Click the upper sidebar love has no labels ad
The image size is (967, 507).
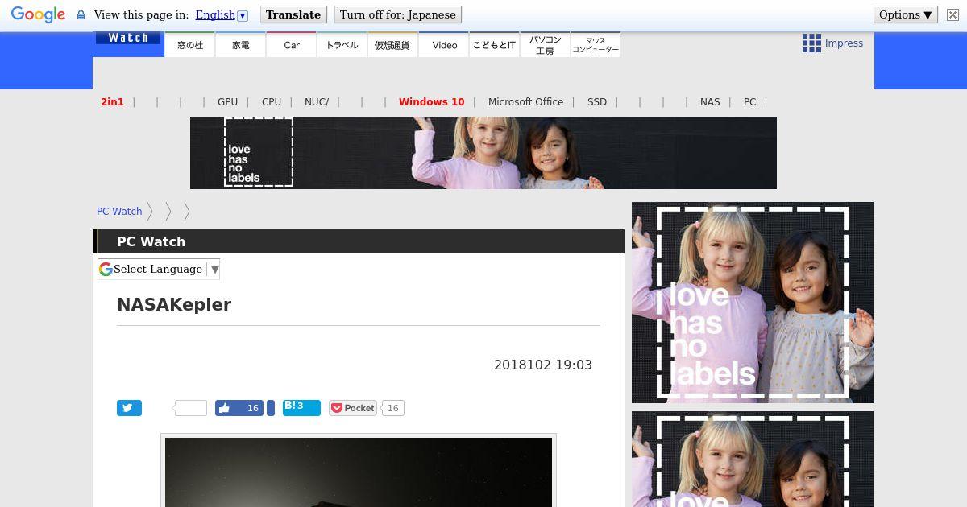click(753, 303)
